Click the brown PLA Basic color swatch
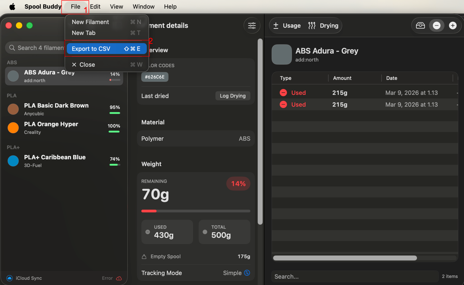 point(13,109)
